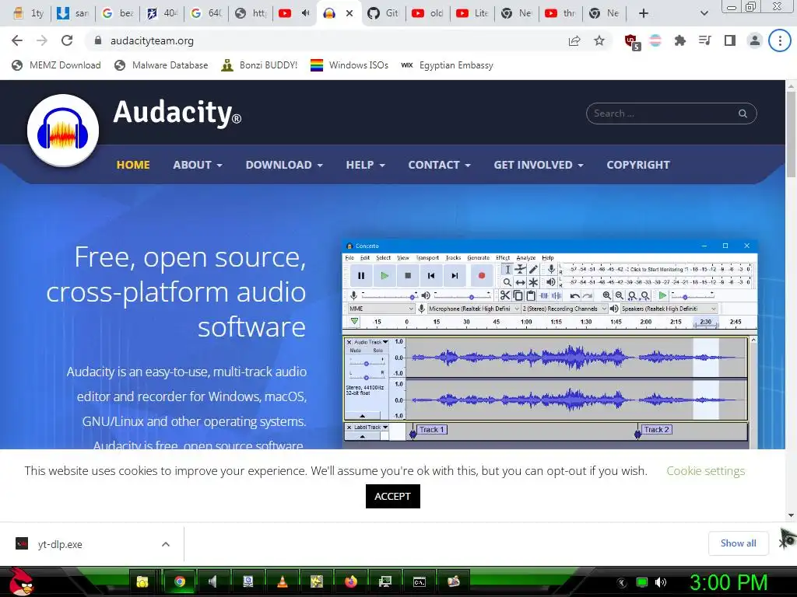Click Show all downloads button
Screen dimensions: 797x597
[738, 543]
